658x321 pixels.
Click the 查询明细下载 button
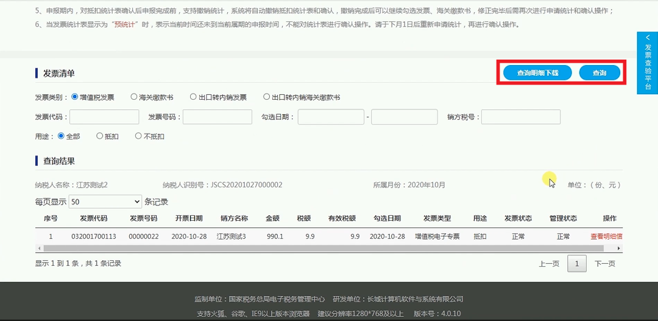(x=537, y=73)
